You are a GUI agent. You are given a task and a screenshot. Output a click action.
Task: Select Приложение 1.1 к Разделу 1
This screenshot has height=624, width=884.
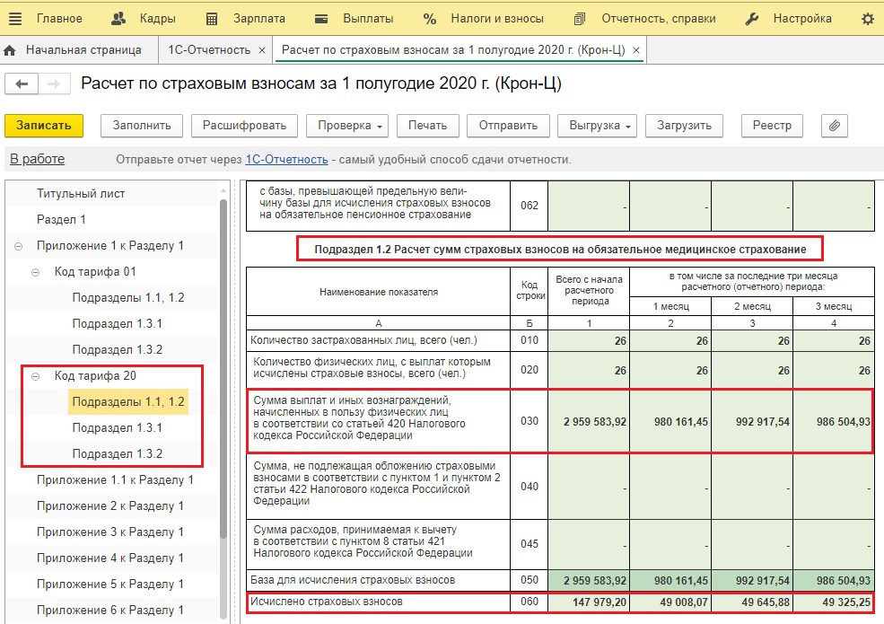click(x=115, y=480)
